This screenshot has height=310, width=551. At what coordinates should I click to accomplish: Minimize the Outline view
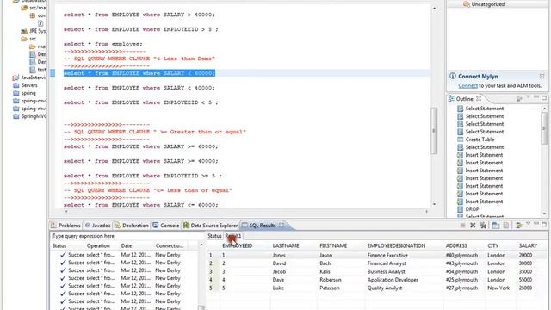pos(536,97)
